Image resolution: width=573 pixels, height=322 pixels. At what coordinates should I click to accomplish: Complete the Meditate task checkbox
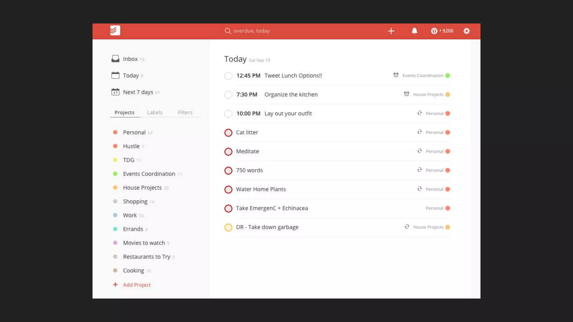click(228, 151)
